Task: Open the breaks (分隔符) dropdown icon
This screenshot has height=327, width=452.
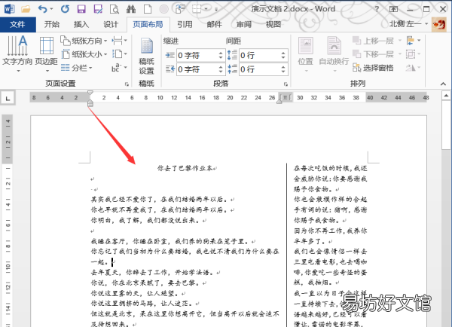Action: click(x=119, y=41)
